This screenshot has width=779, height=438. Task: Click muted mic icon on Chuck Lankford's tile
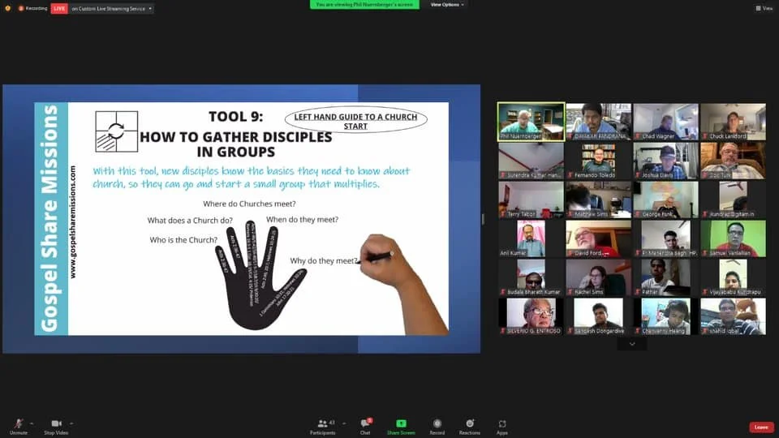[705, 136]
